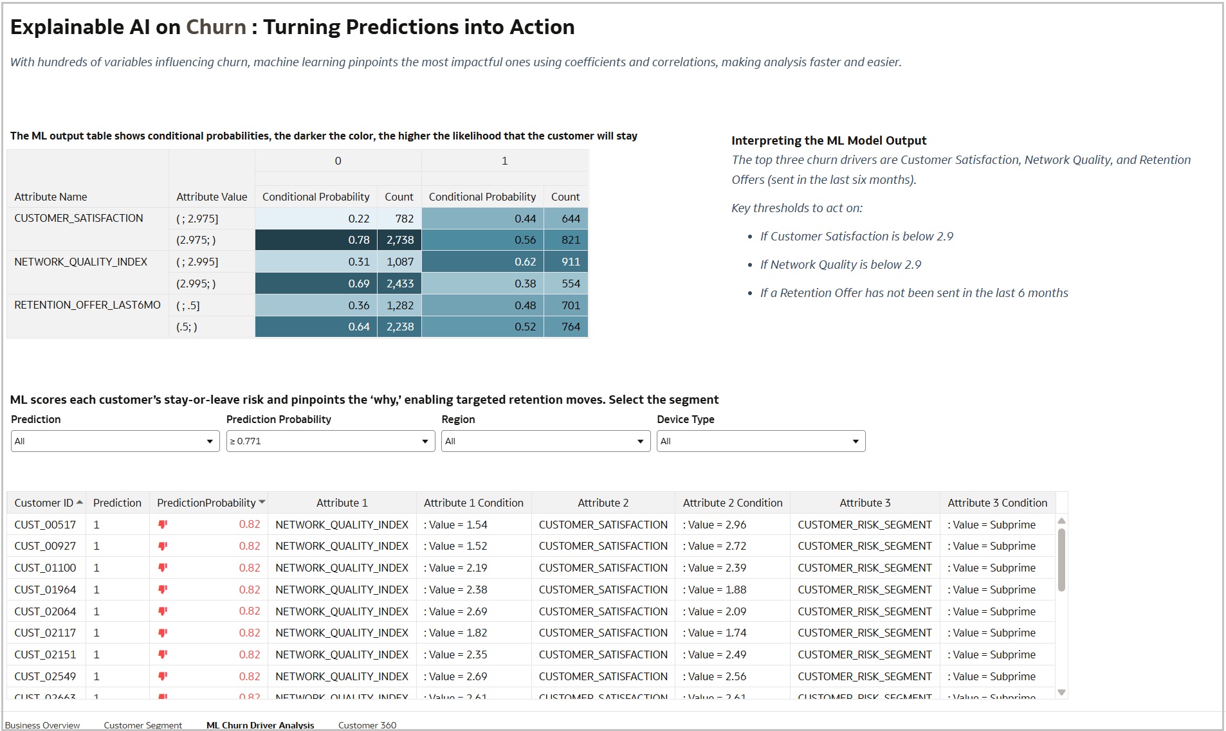Click thumbs-down icon in CUST_01100 row
This screenshot has width=1226, height=731.
click(x=163, y=568)
